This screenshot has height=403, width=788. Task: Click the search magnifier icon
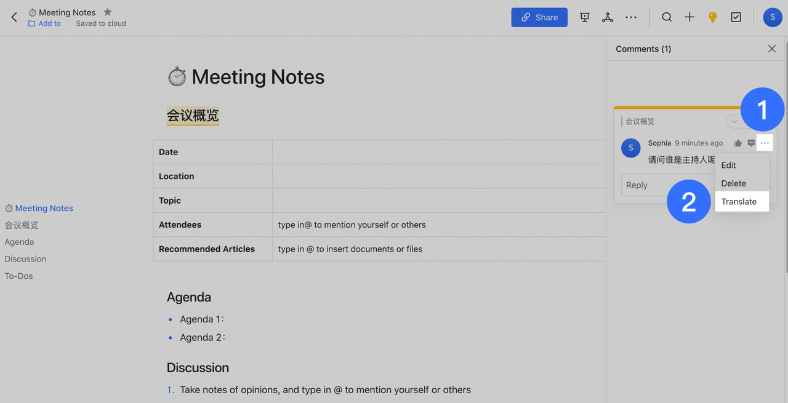(667, 17)
